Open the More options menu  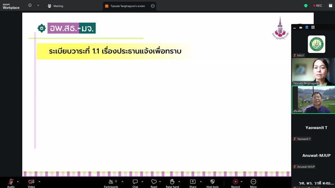253,183
